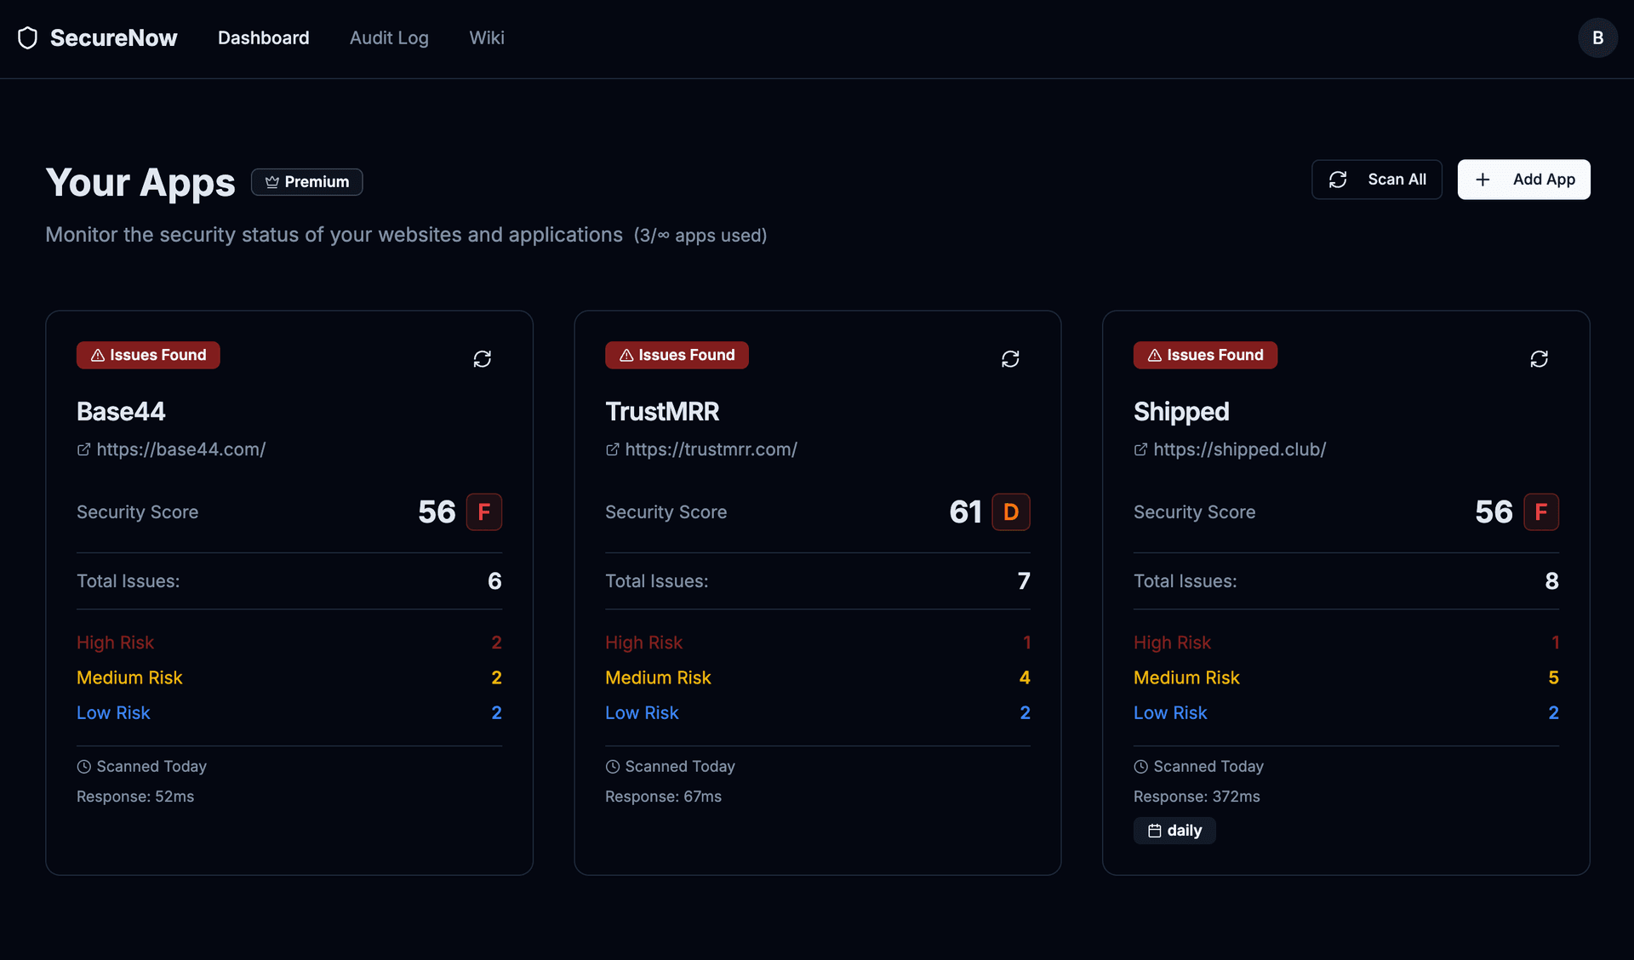The image size is (1634, 960).
Task: Click the clock icon beside Scanned Today on Base44
Action: [83, 766]
